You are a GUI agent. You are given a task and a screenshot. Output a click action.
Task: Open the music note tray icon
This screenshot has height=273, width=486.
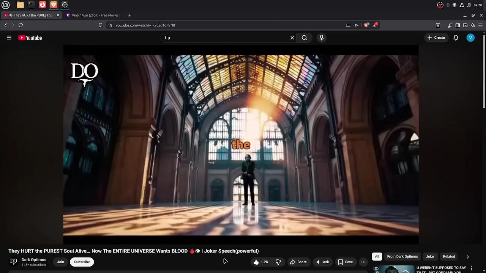[469, 5]
